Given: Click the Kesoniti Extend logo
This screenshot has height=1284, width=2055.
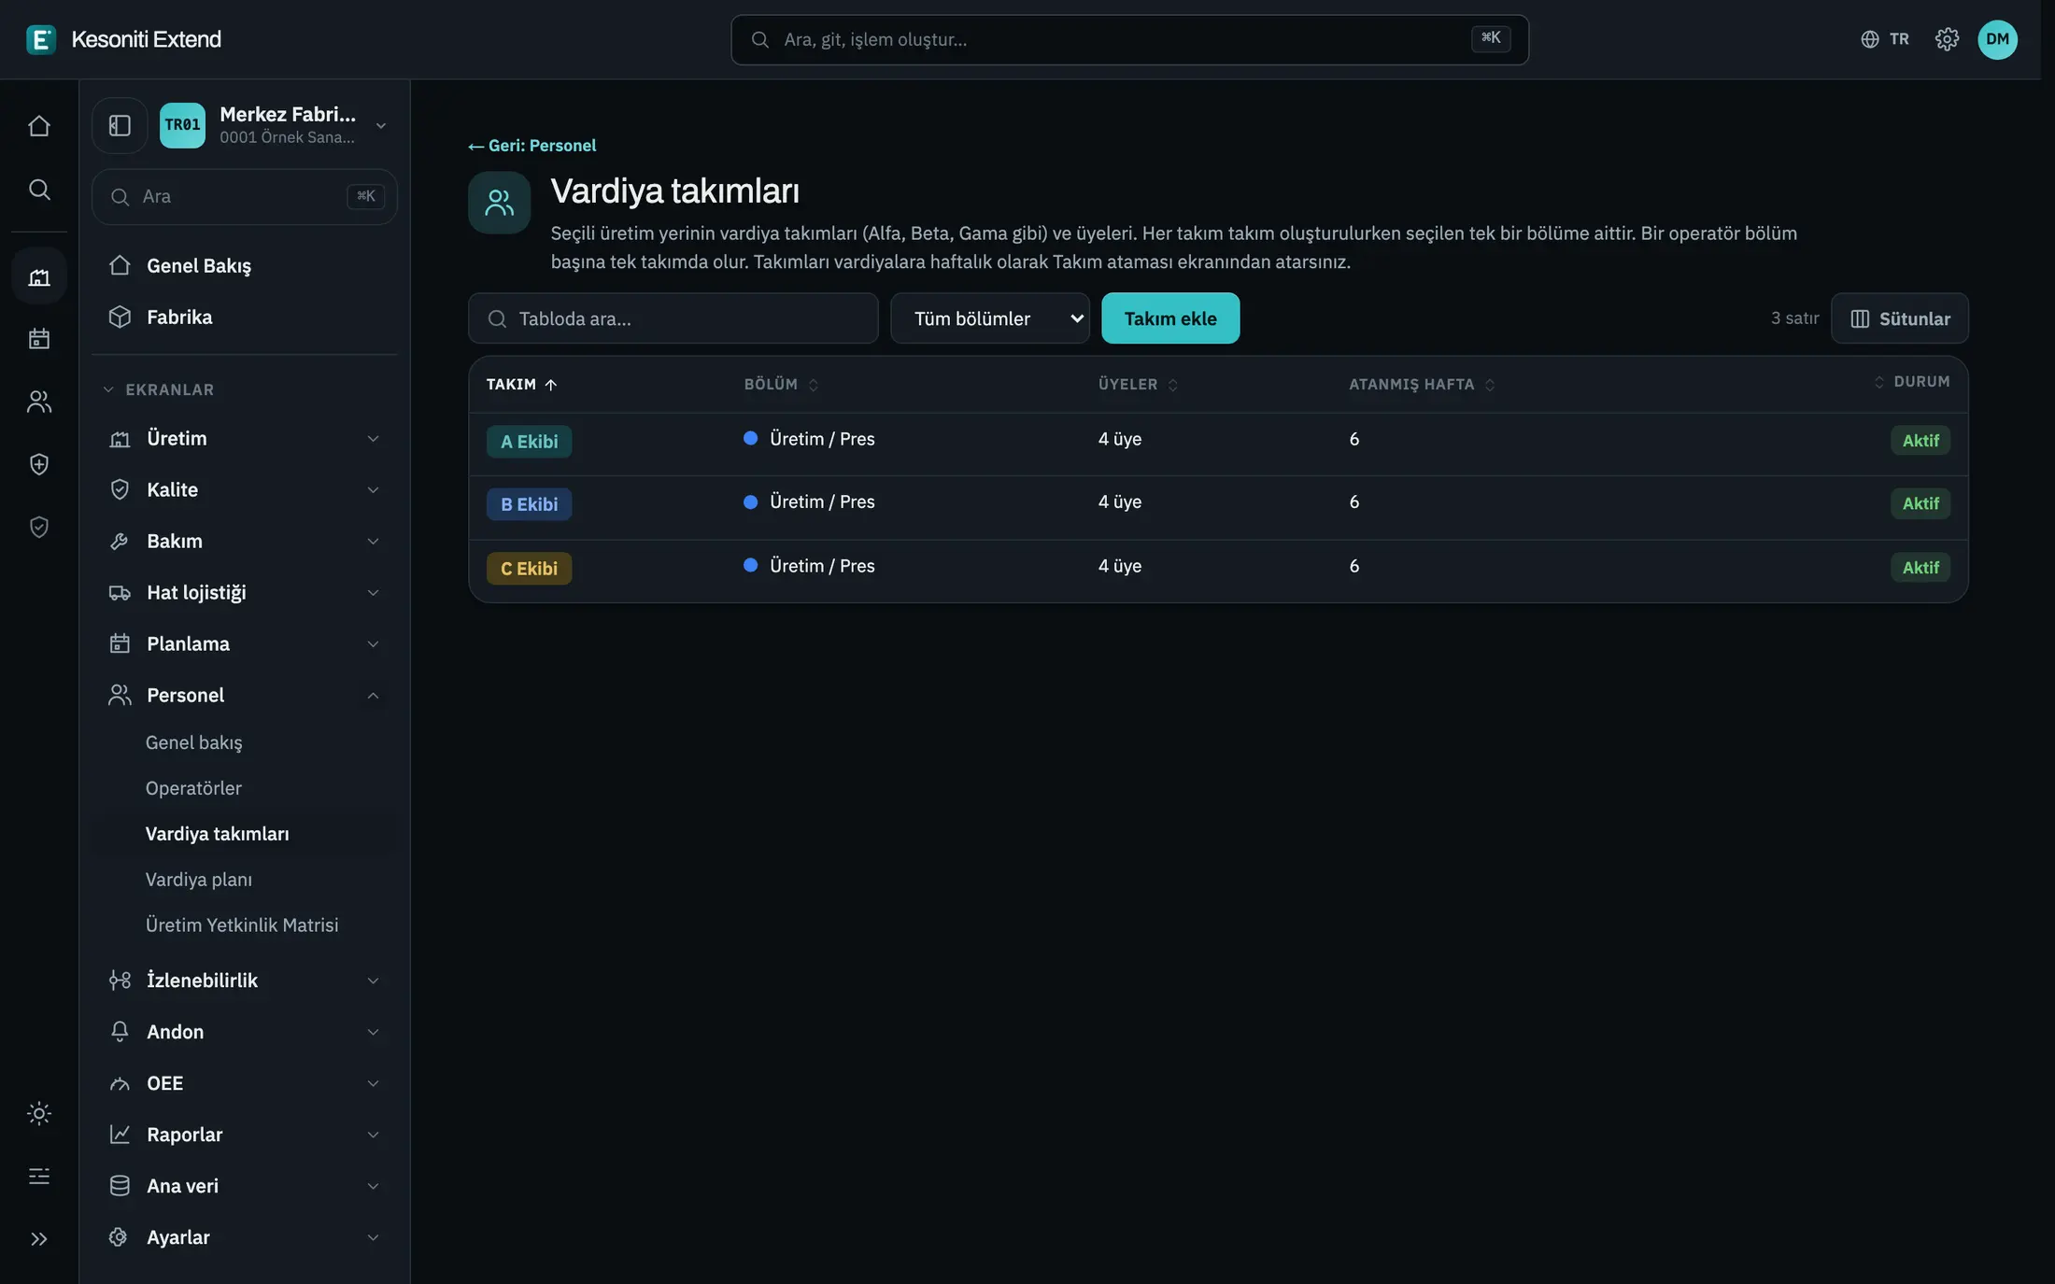Looking at the screenshot, I should tap(124, 39).
